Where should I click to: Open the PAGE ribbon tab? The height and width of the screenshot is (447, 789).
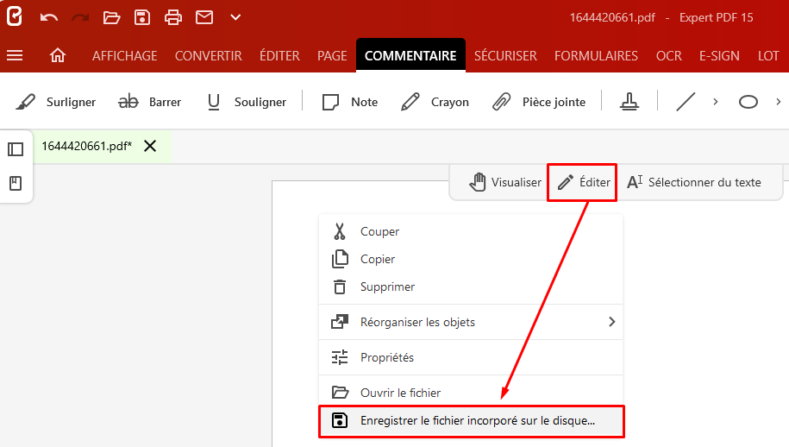pos(332,56)
